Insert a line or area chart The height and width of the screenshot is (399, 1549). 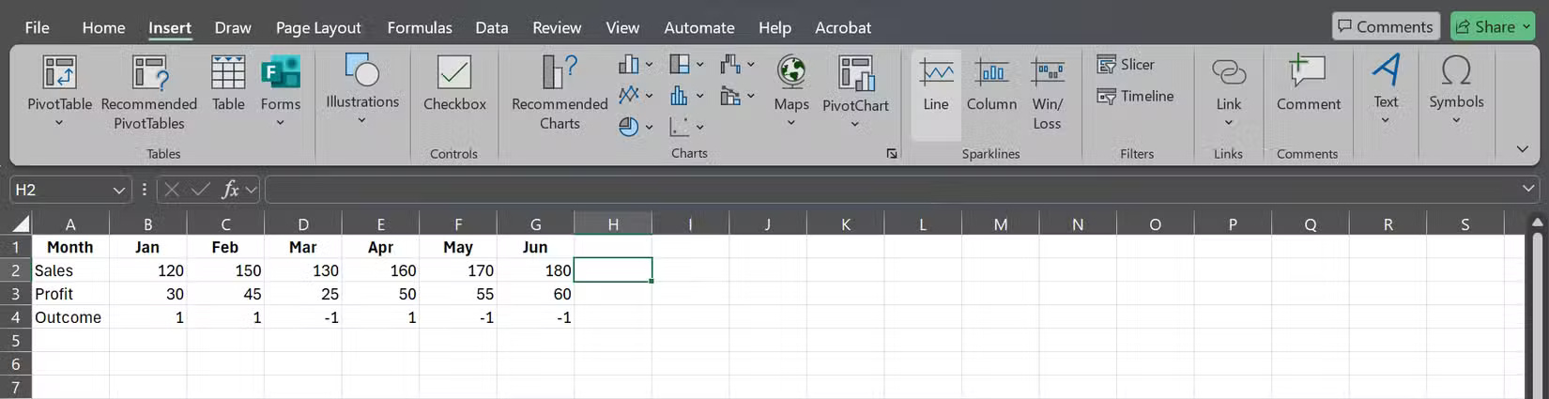[x=629, y=96]
